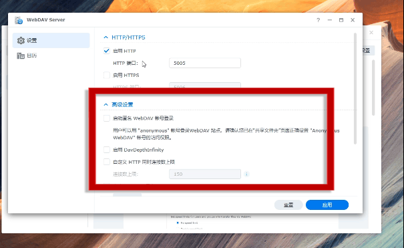Enable the 启用 HTTPS checkbox

coord(107,75)
